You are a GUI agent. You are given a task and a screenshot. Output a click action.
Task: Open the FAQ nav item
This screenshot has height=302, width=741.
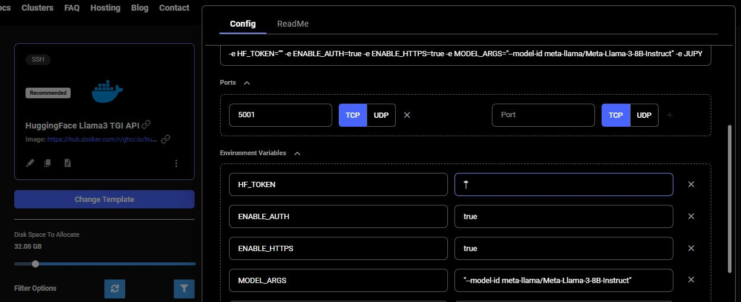(x=72, y=8)
